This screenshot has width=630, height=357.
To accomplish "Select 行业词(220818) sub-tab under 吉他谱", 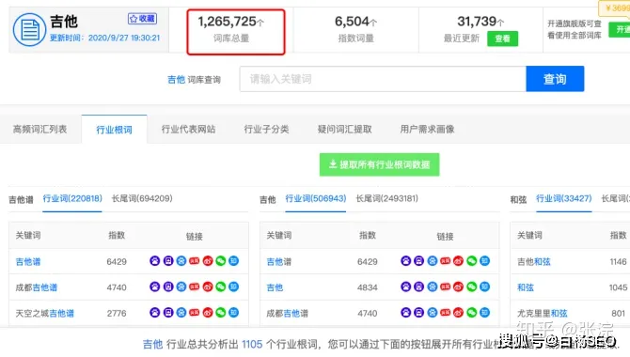I will pos(72,198).
